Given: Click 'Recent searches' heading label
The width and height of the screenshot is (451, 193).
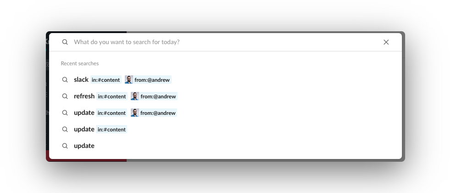Looking at the screenshot, I should 80,63.
